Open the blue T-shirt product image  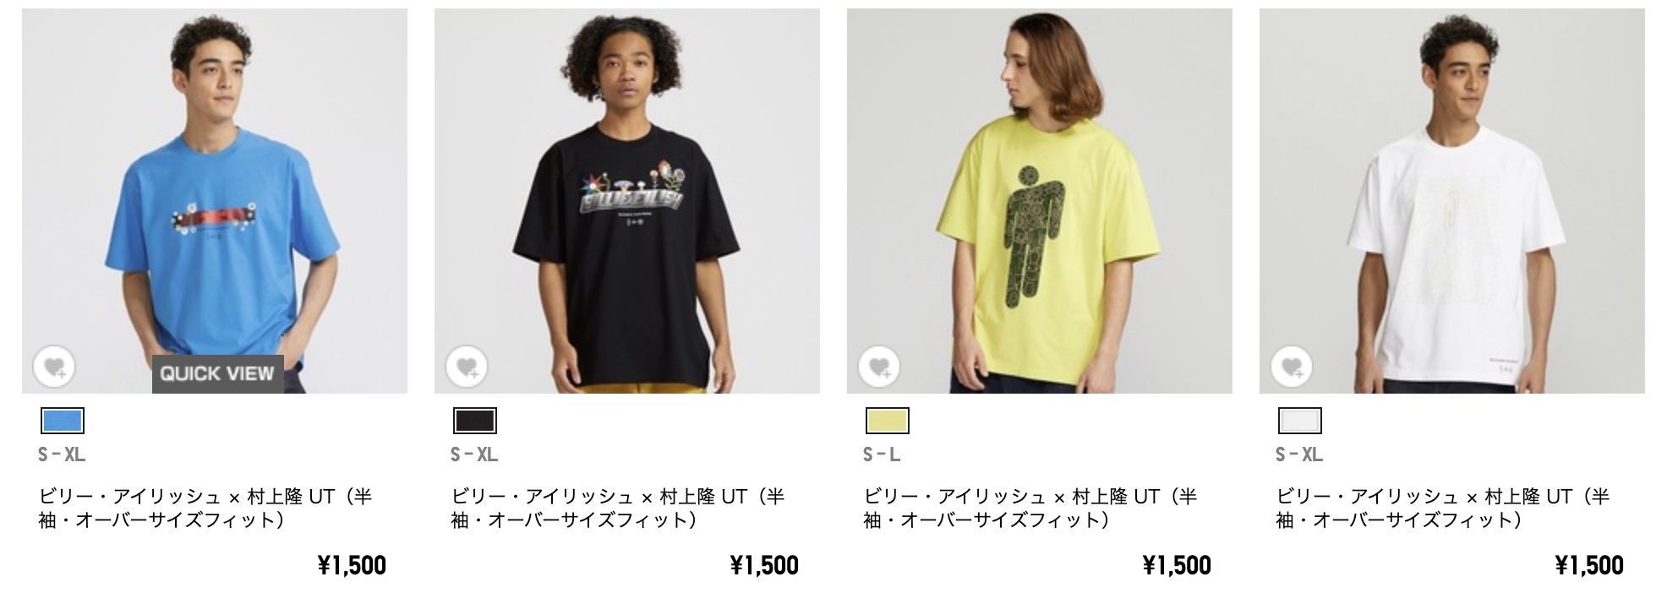pyautogui.click(x=215, y=201)
